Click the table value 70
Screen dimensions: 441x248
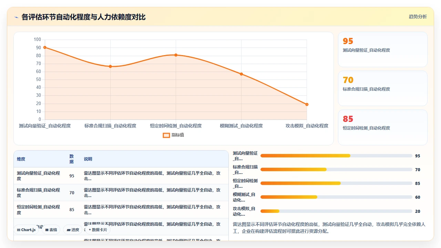(72, 193)
